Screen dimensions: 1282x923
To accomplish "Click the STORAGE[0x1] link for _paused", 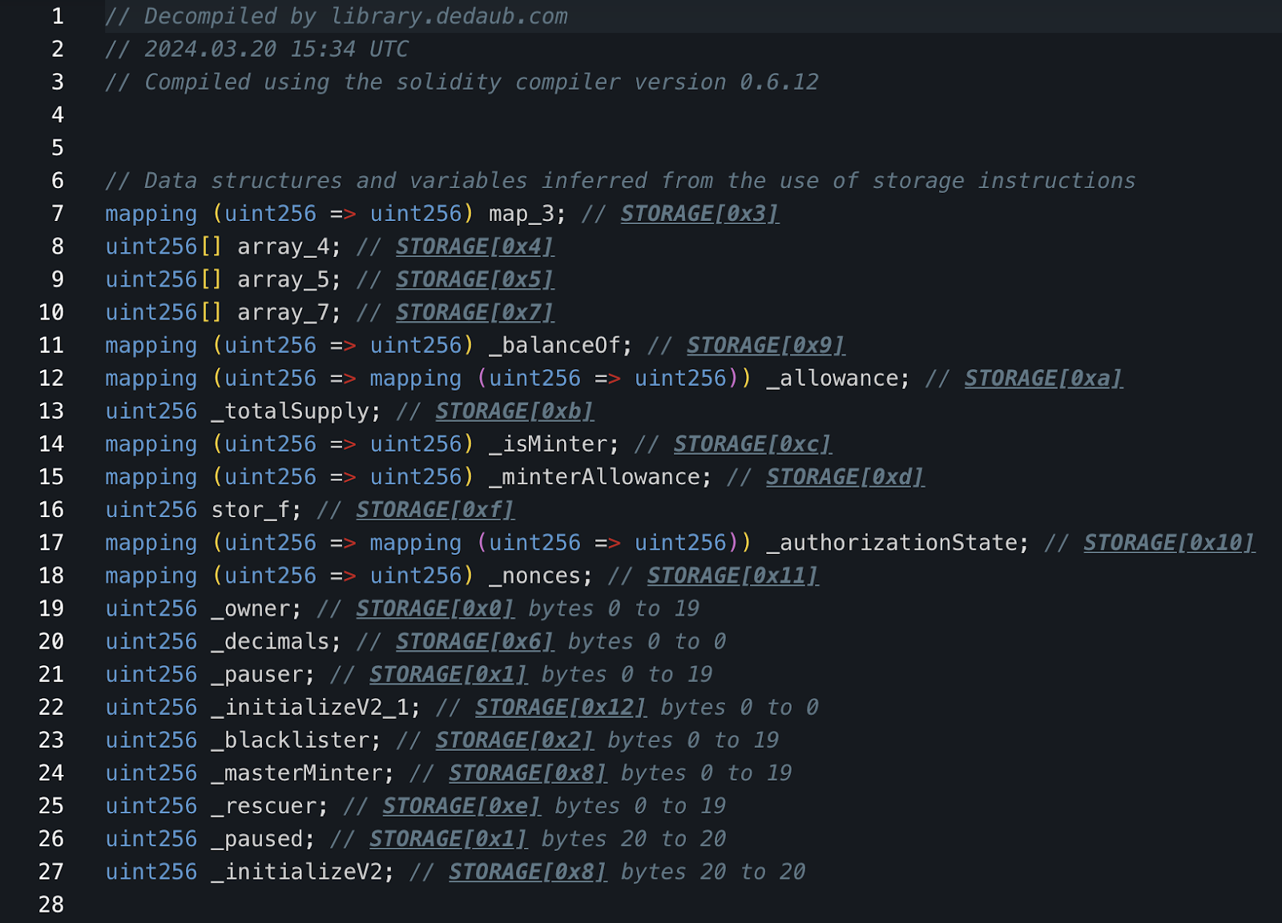I will [448, 838].
